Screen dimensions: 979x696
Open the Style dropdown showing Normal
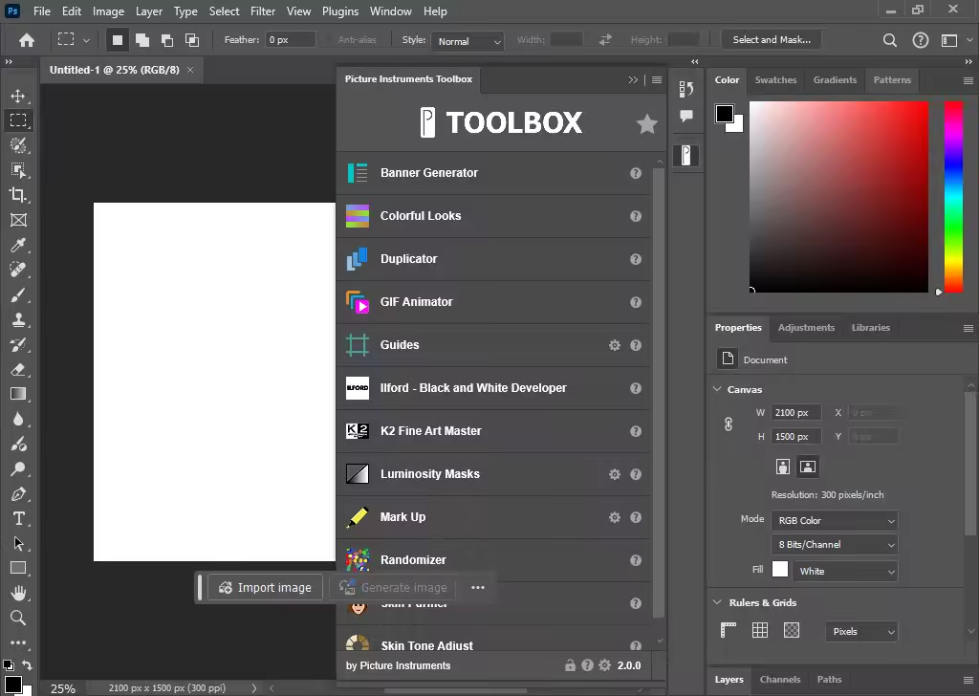tap(468, 41)
